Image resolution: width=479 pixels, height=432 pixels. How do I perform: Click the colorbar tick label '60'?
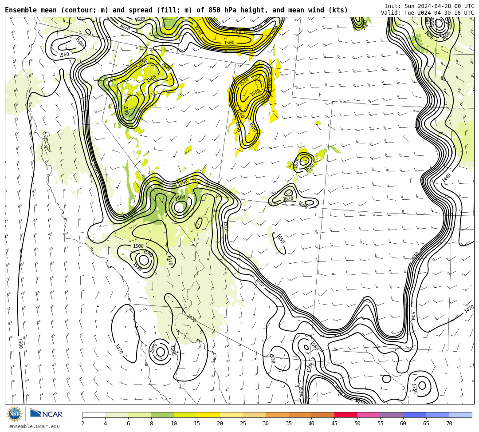[403, 424]
